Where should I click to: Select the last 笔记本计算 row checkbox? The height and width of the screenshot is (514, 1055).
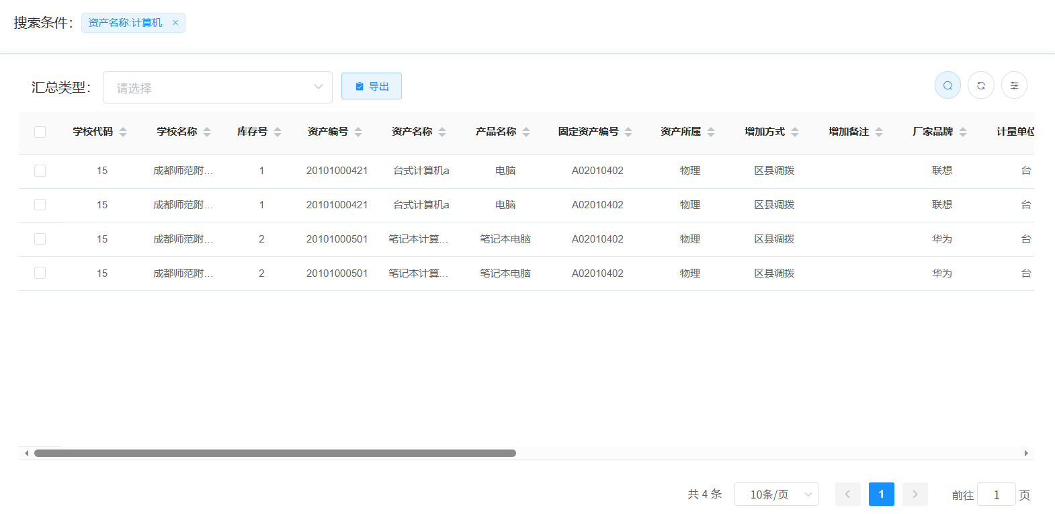(x=40, y=273)
